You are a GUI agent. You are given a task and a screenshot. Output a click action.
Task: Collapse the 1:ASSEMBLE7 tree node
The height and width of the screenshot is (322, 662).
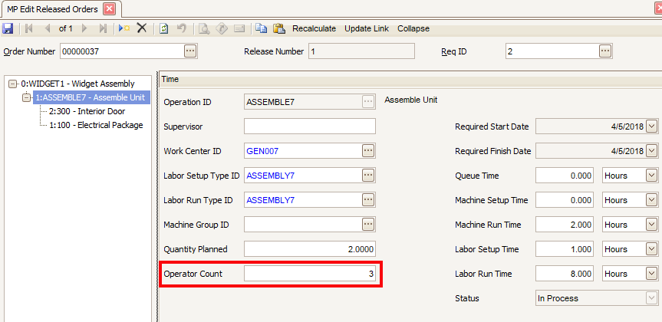[27, 97]
